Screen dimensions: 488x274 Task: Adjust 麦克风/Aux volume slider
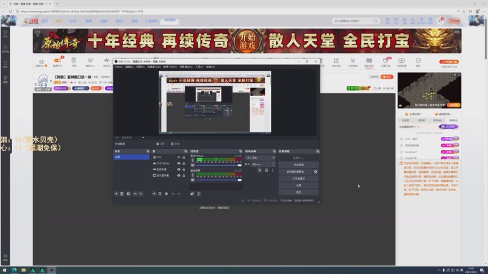219,165
